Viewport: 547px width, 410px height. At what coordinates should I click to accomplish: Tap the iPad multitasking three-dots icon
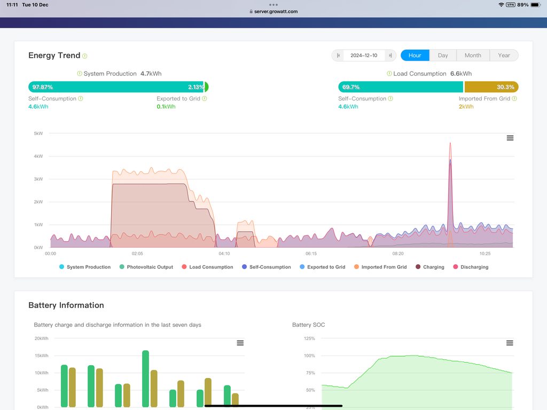tap(273, 5)
